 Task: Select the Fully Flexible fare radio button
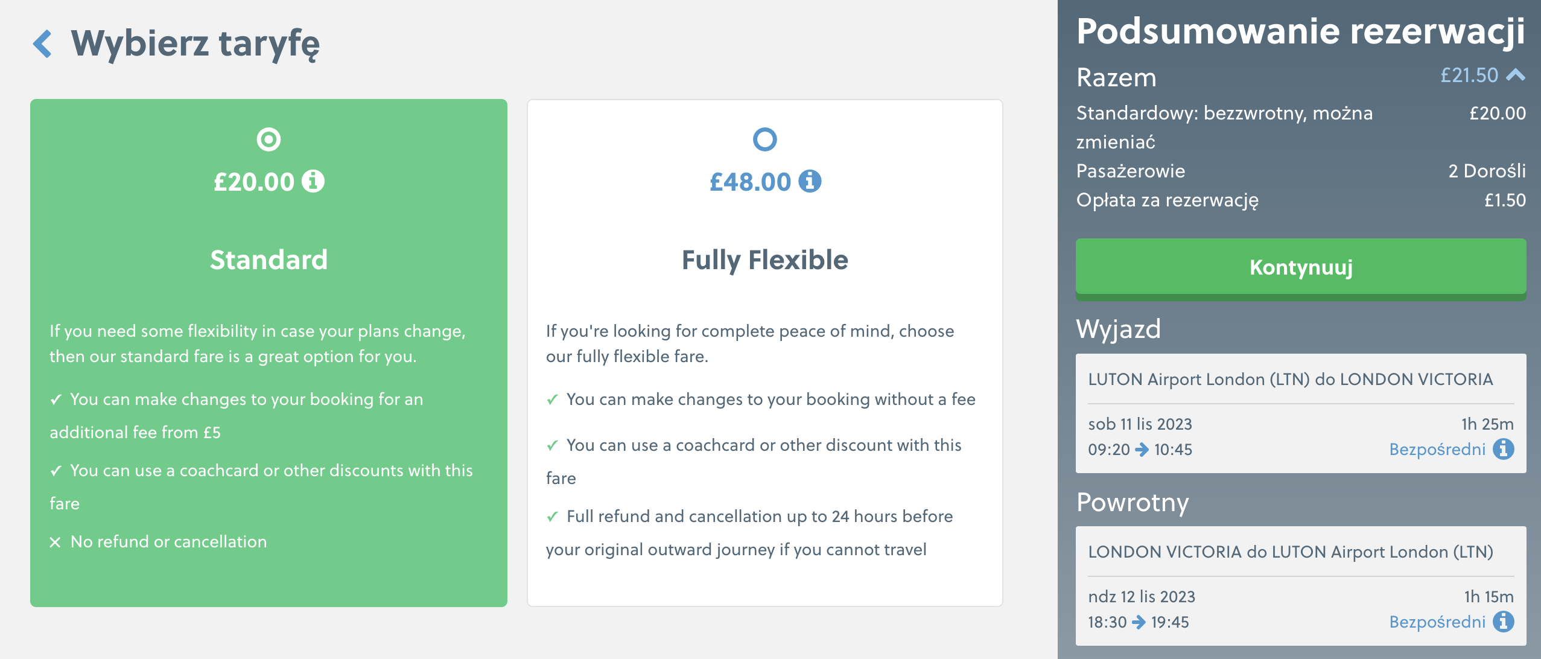click(764, 139)
